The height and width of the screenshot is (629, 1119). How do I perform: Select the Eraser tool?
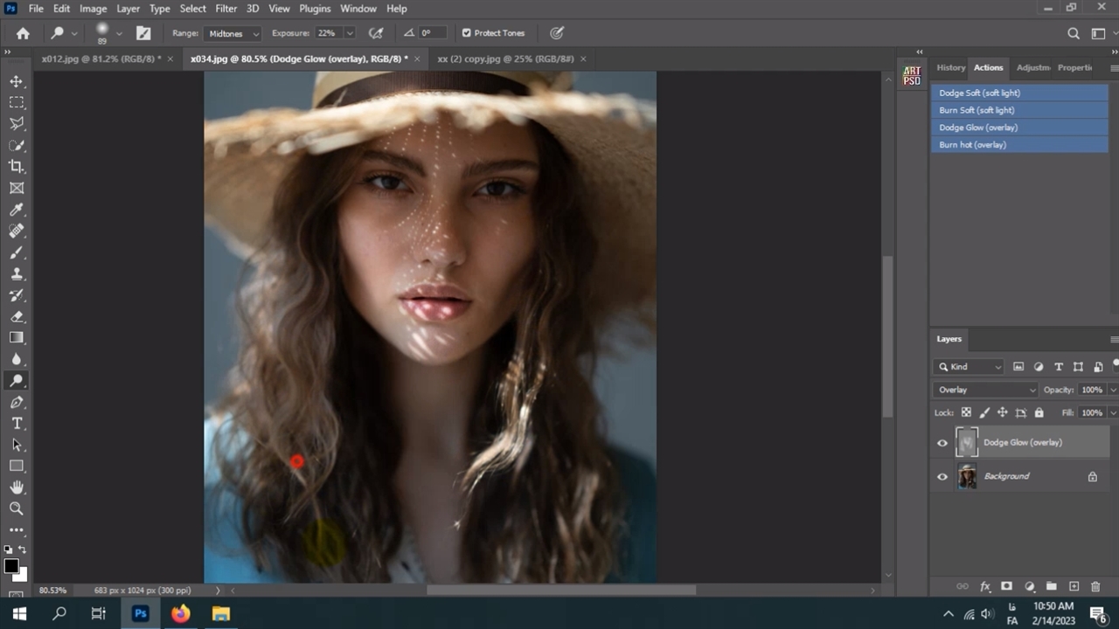point(17,317)
